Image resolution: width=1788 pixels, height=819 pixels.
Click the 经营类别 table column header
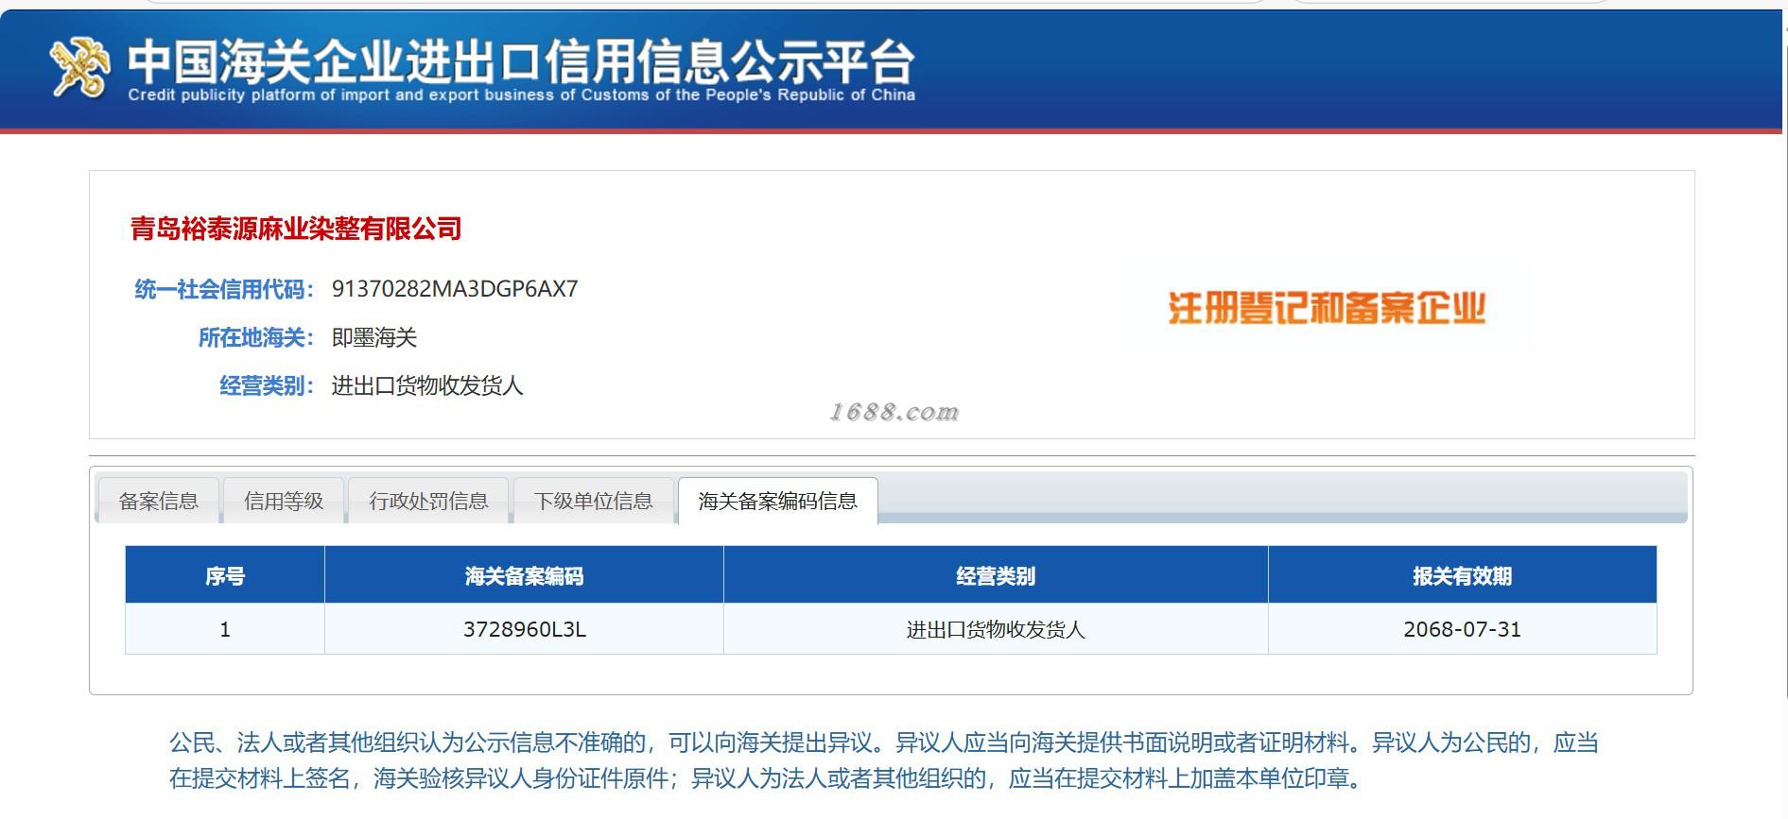click(x=996, y=575)
